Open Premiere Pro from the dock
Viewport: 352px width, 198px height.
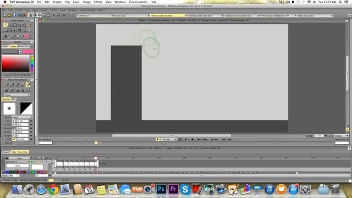[x=173, y=189]
